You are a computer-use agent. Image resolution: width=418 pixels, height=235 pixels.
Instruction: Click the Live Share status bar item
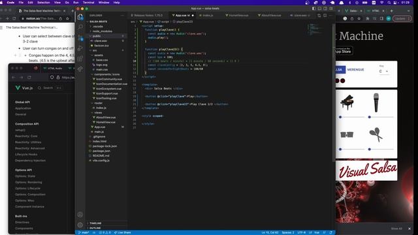pyautogui.click(x=122, y=232)
